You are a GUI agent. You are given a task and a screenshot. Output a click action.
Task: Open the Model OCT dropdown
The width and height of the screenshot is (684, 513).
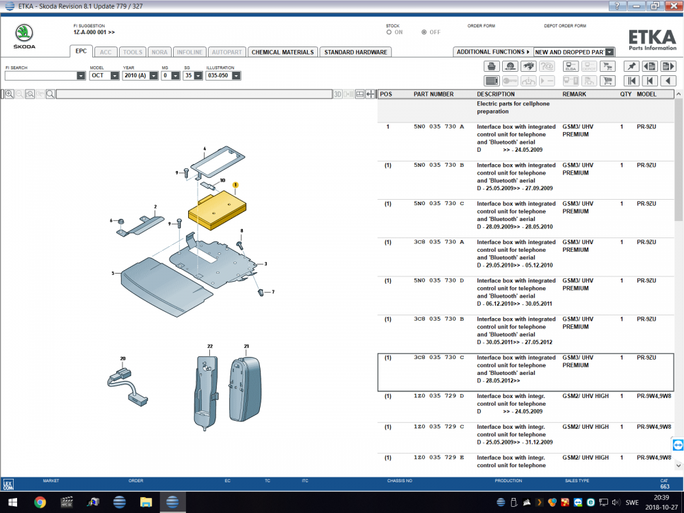[115, 75]
